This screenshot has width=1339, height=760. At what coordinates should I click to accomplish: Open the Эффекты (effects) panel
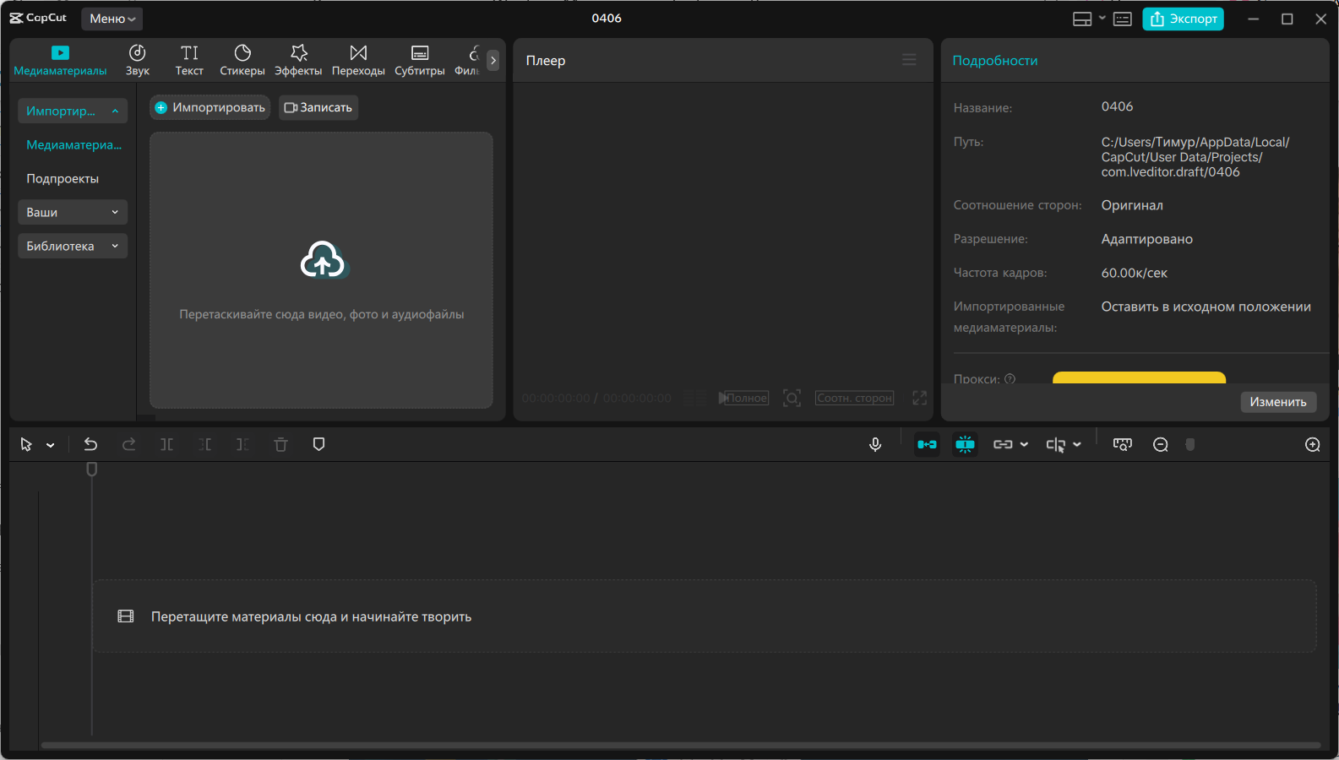tap(298, 60)
